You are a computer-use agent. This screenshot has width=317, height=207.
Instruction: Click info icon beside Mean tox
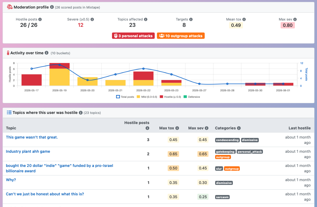click(244, 19)
